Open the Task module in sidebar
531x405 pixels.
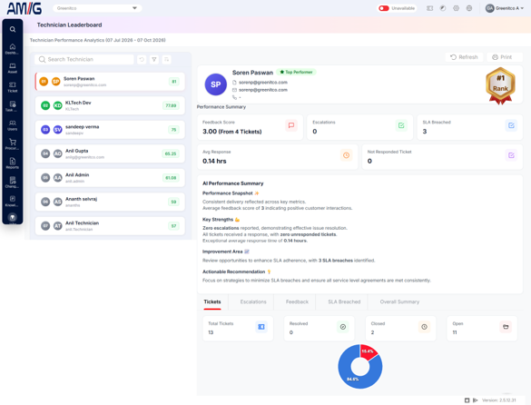[x=13, y=106]
